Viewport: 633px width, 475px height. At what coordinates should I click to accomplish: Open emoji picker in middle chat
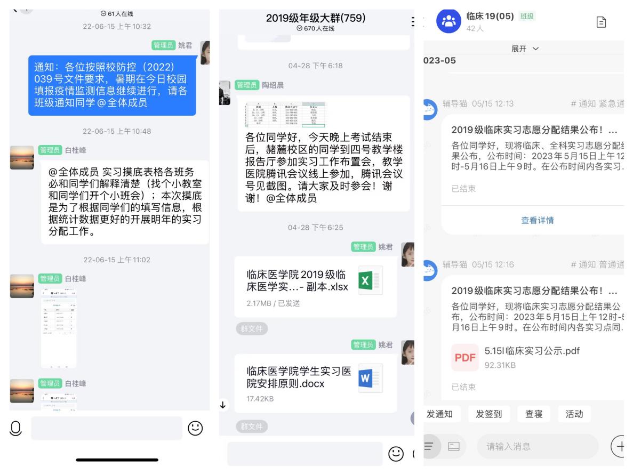pos(396,454)
